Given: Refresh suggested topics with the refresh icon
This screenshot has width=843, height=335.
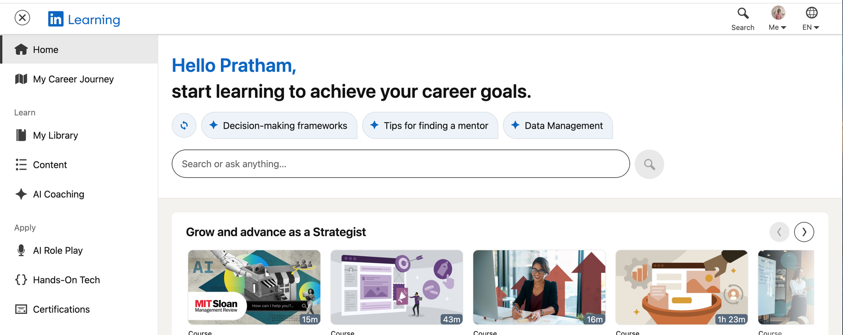Looking at the screenshot, I should pos(184,125).
